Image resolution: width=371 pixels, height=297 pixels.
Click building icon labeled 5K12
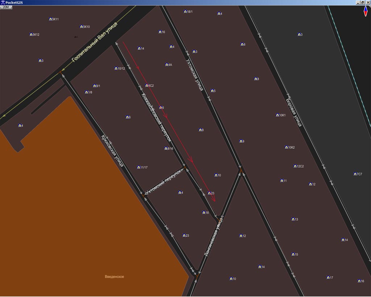coord(31,35)
